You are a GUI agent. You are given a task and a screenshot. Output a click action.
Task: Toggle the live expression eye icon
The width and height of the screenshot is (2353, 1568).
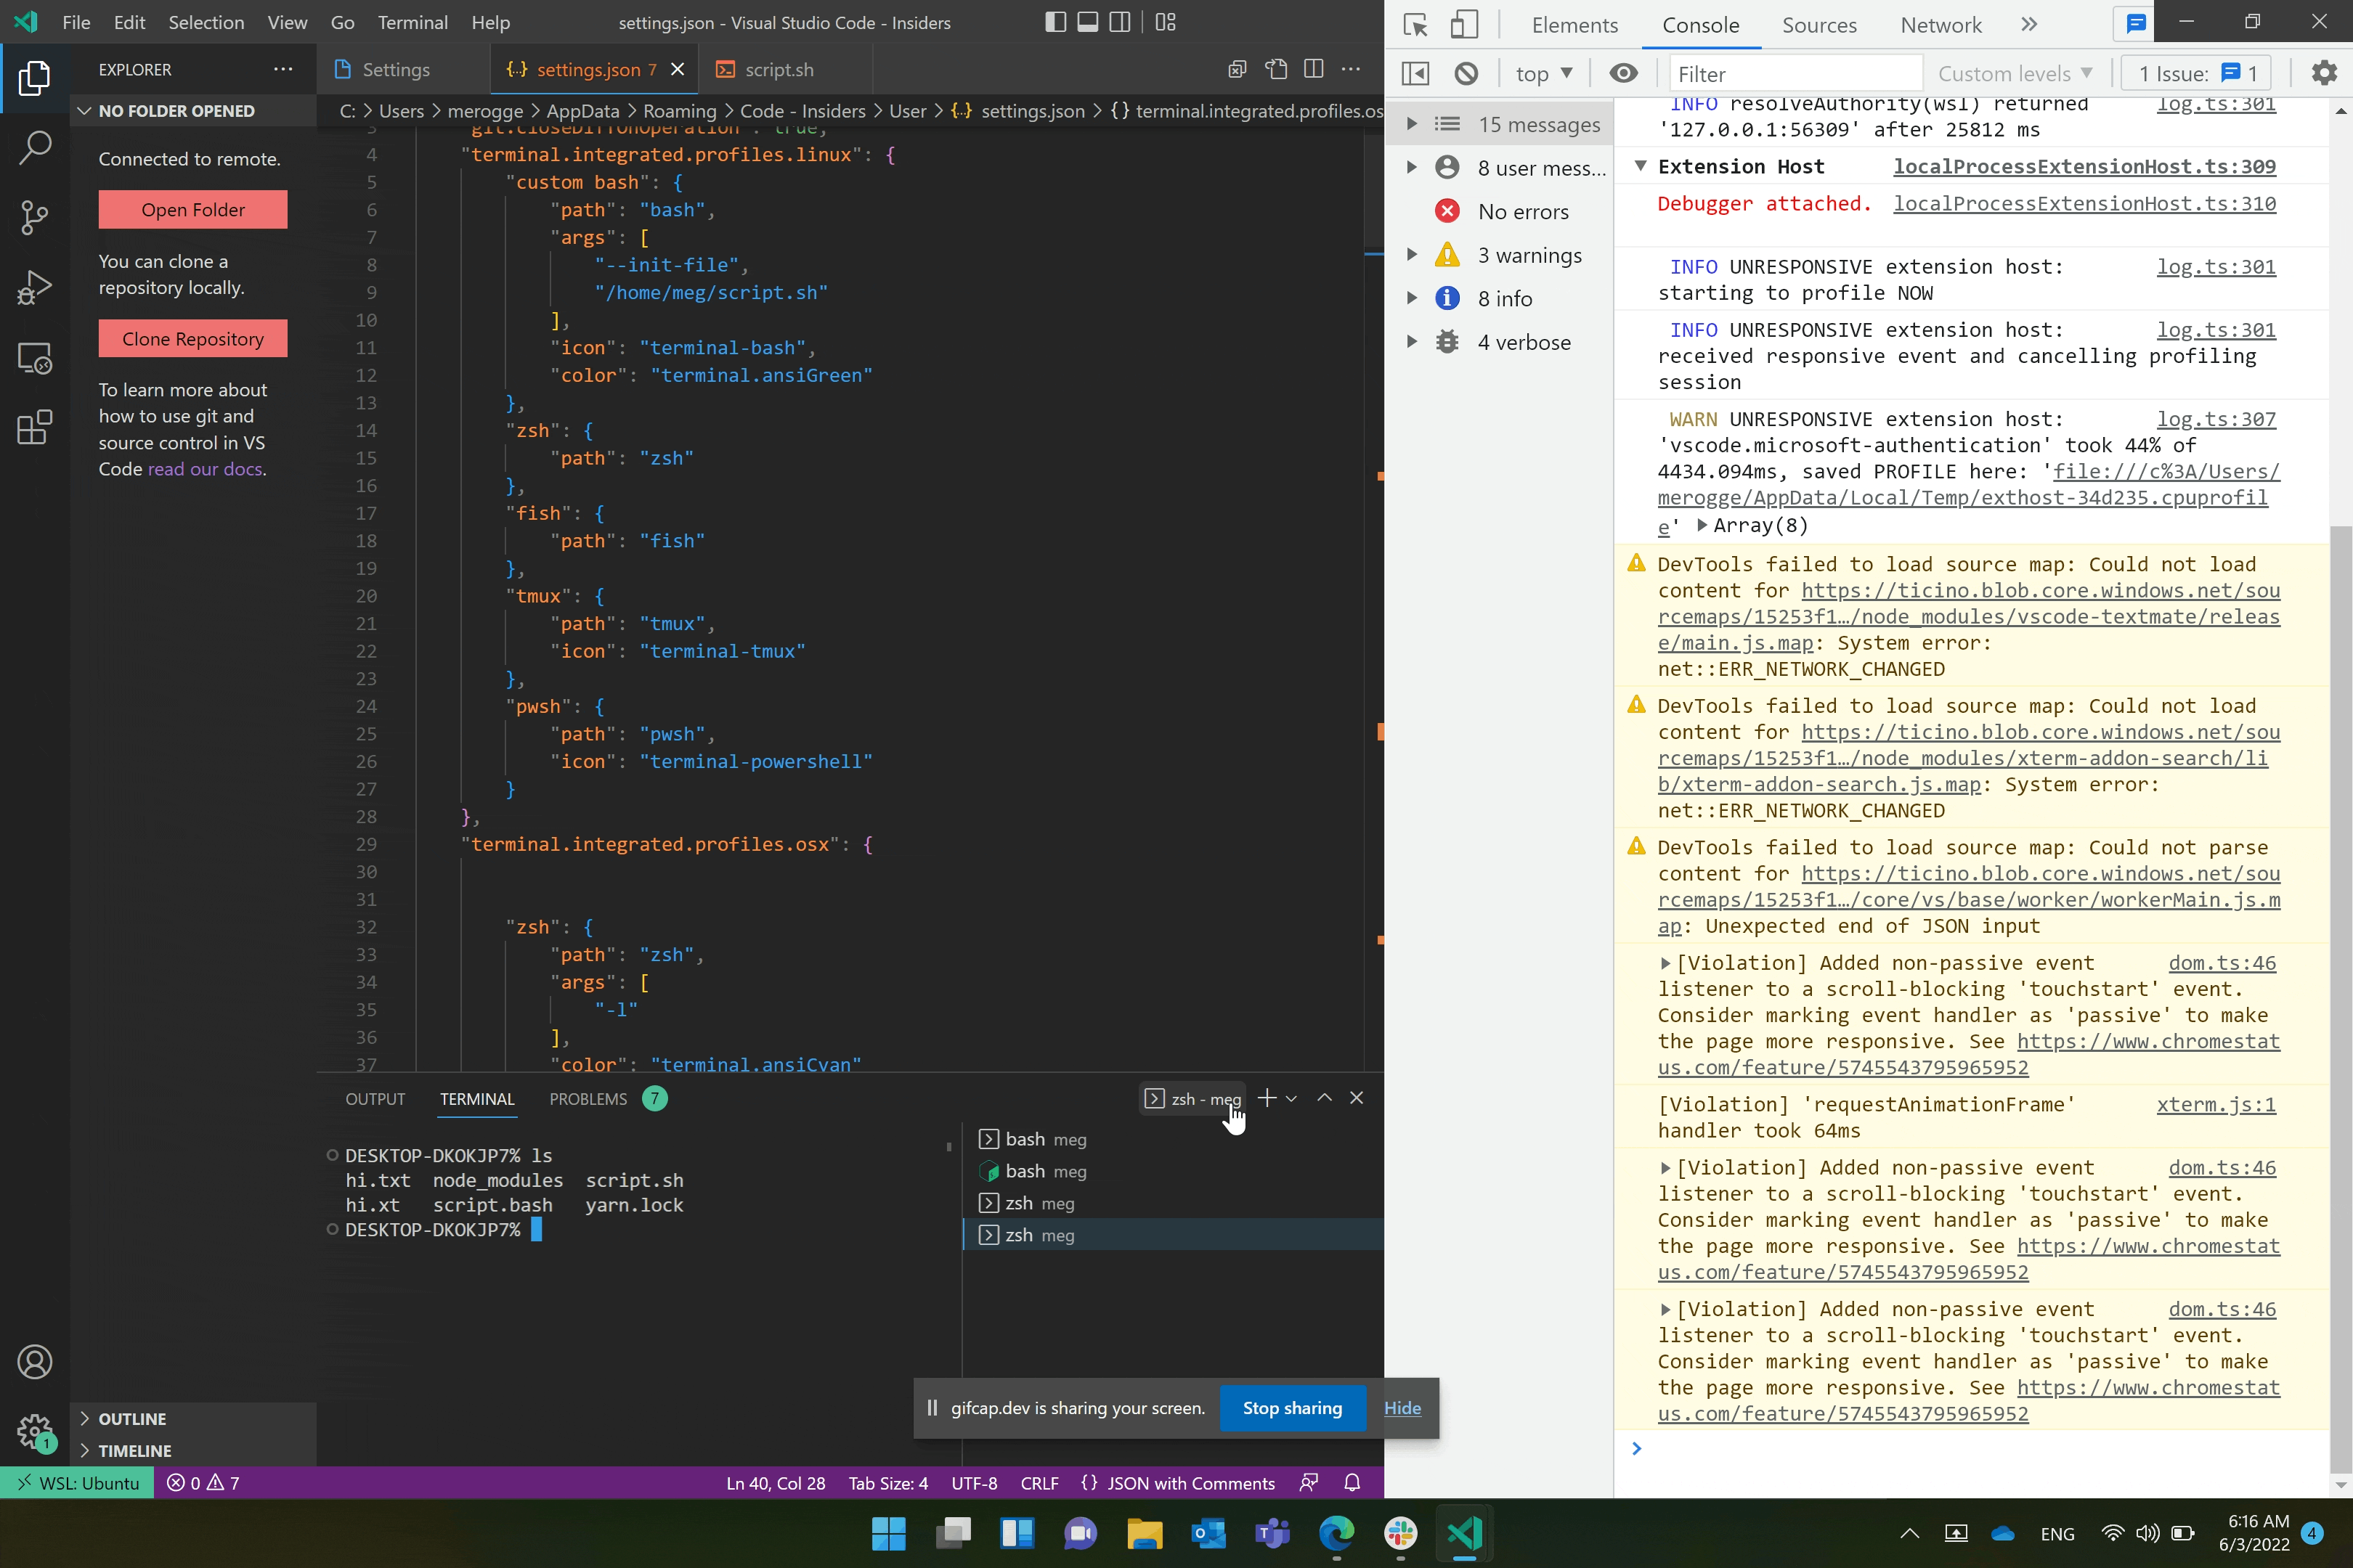coord(1624,73)
